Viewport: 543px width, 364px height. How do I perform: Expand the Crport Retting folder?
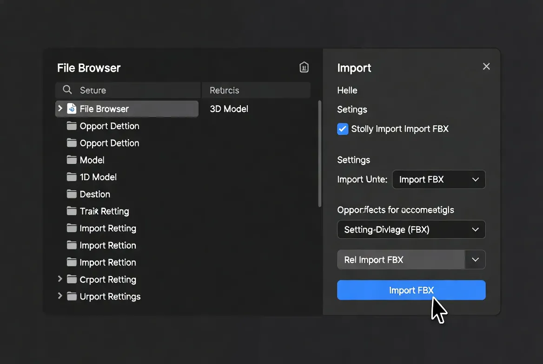60,279
